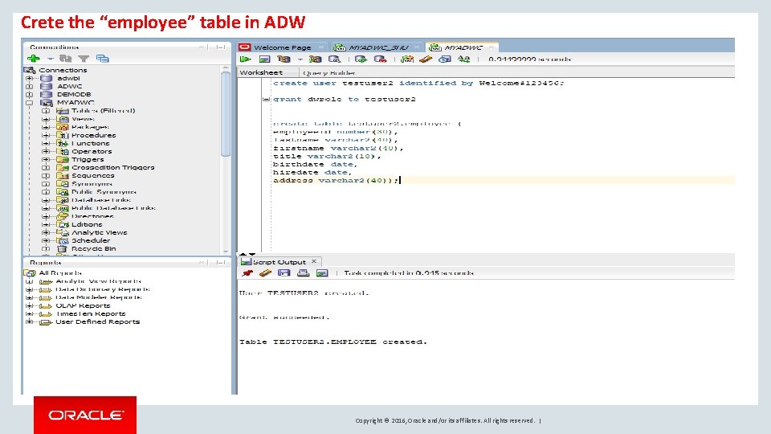This screenshot has height=434, width=771.
Task: Select the rightmost MYADWC worksheet tab
Action: click(x=463, y=47)
